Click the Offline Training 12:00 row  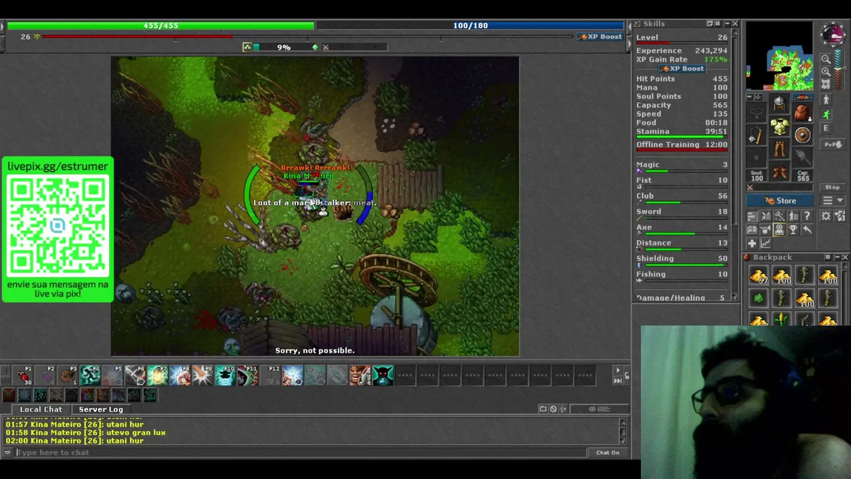click(x=681, y=144)
